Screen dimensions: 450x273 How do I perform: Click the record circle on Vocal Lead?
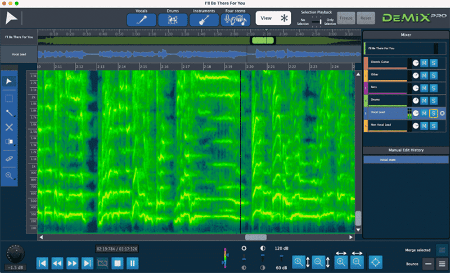tap(442, 113)
